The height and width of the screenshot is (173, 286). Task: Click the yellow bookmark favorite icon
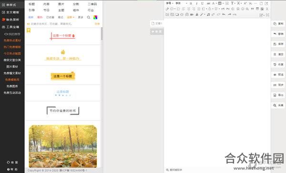29,30
